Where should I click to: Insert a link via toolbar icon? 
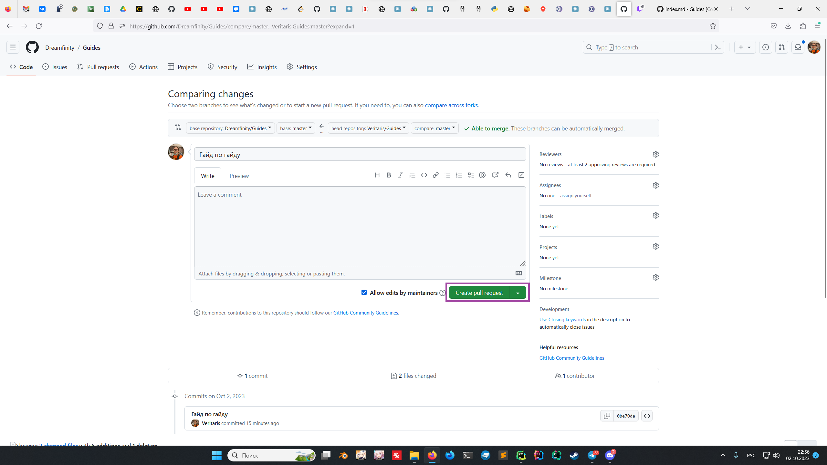[435, 175]
